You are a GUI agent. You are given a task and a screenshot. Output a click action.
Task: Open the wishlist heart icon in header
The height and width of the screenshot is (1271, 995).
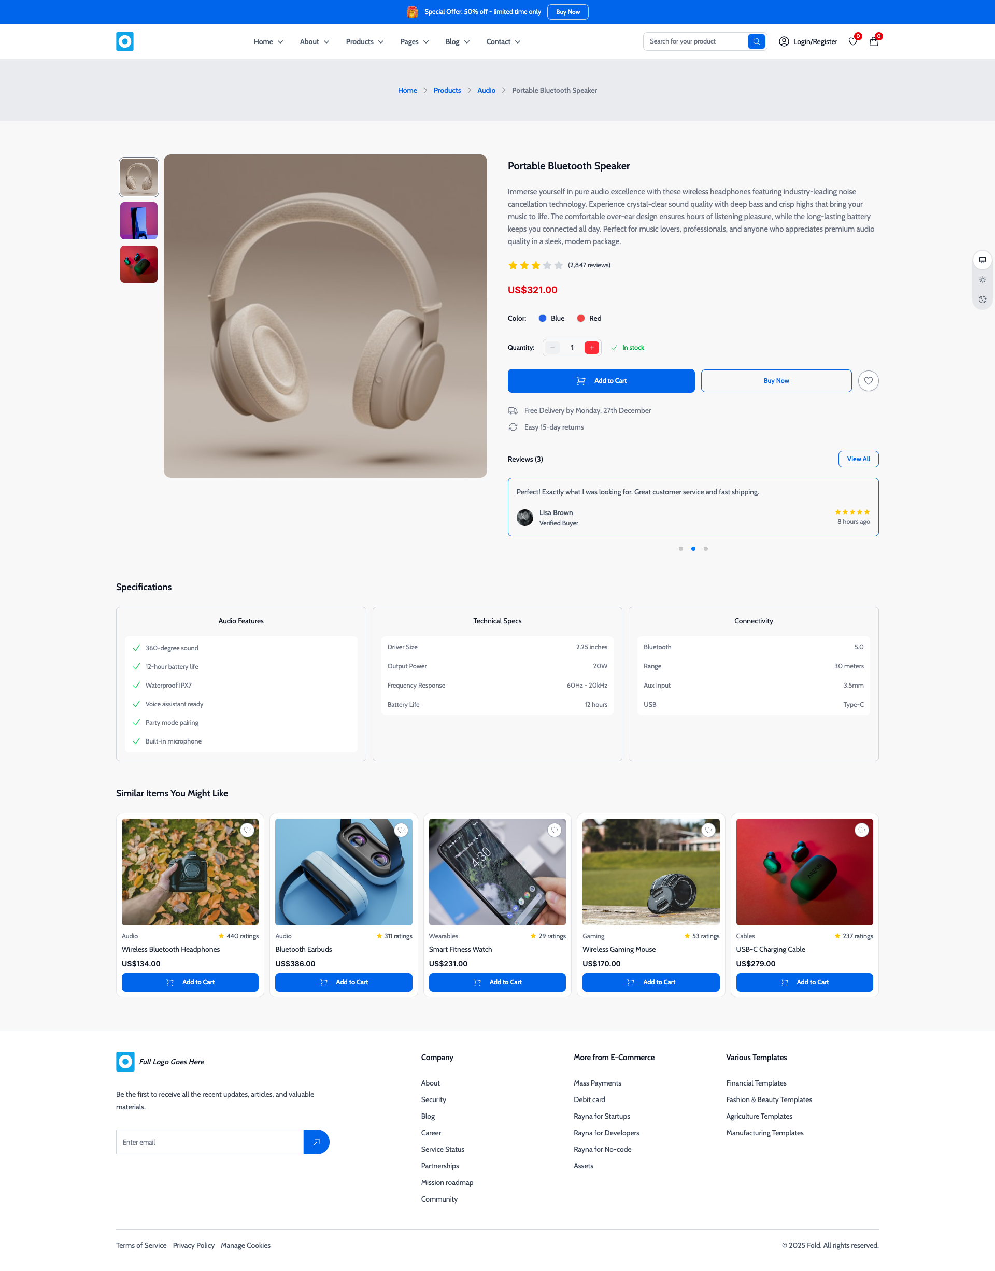pyautogui.click(x=853, y=41)
